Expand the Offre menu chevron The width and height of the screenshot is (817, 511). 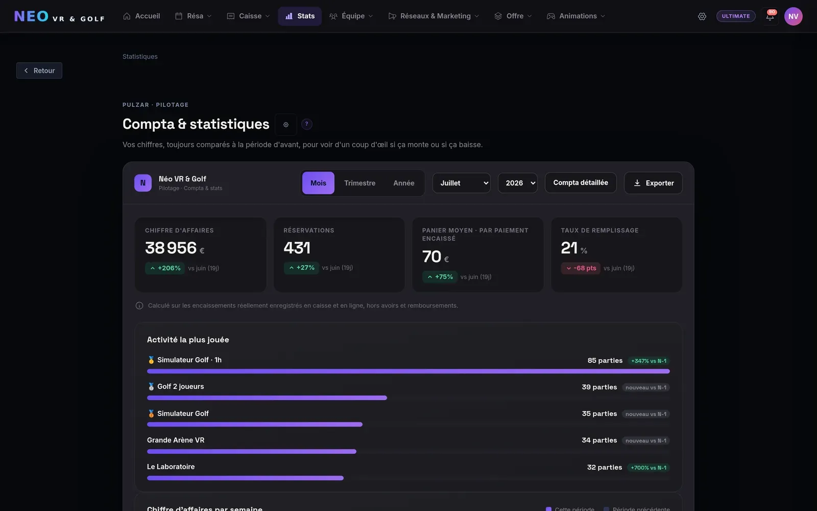[x=530, y=16]
